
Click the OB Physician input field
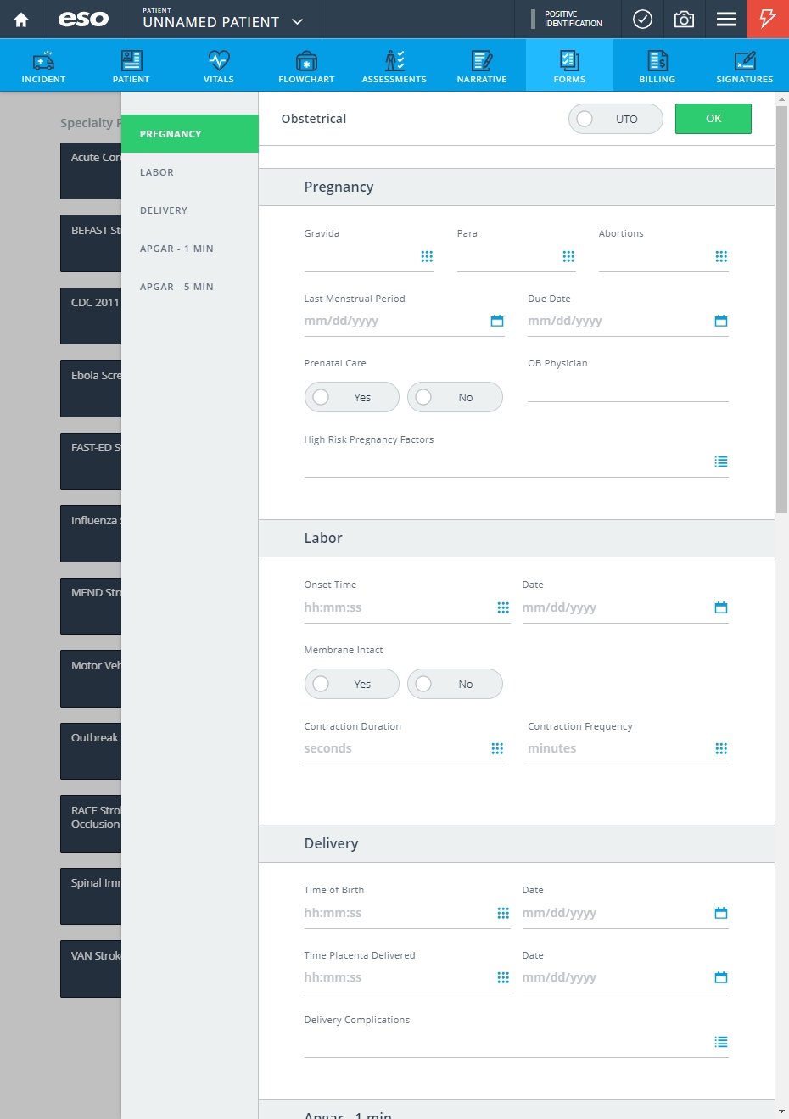pos(628,388)
